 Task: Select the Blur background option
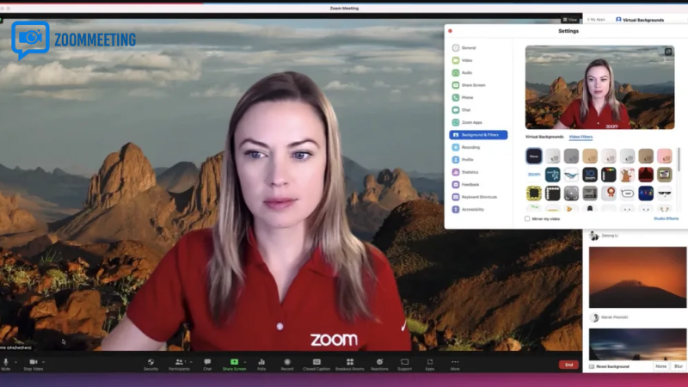click(679, 366)
